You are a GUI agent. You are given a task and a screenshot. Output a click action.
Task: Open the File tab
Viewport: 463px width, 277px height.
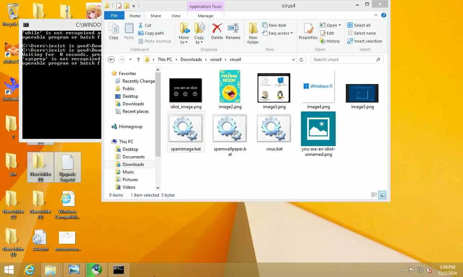pos(114,16)
